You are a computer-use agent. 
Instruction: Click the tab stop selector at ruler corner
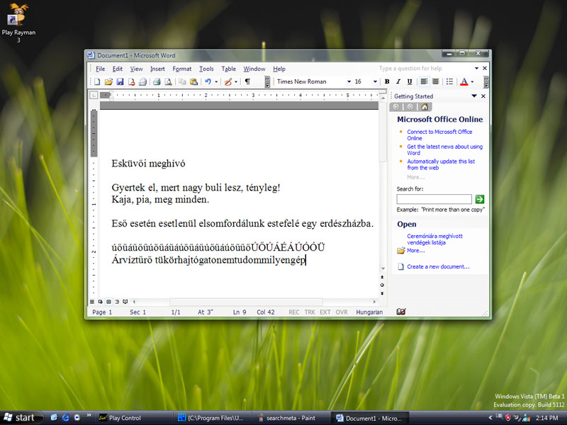coord(94,95)
